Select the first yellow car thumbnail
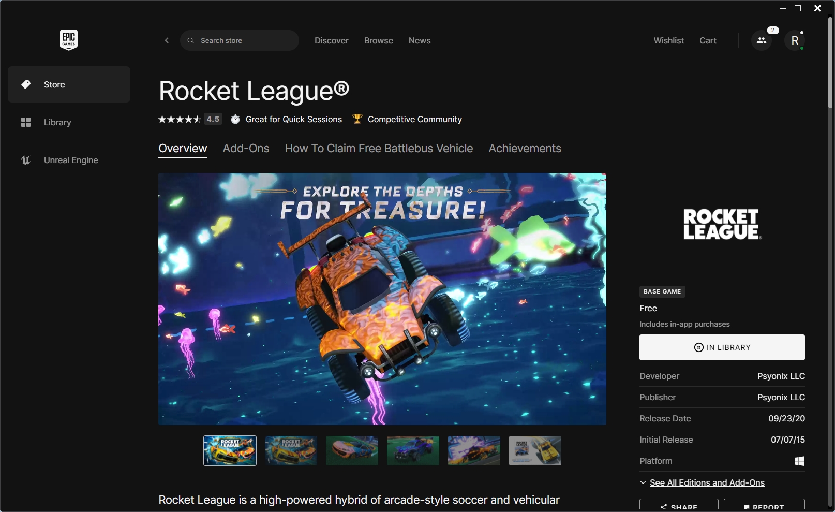 pos(230,450)
